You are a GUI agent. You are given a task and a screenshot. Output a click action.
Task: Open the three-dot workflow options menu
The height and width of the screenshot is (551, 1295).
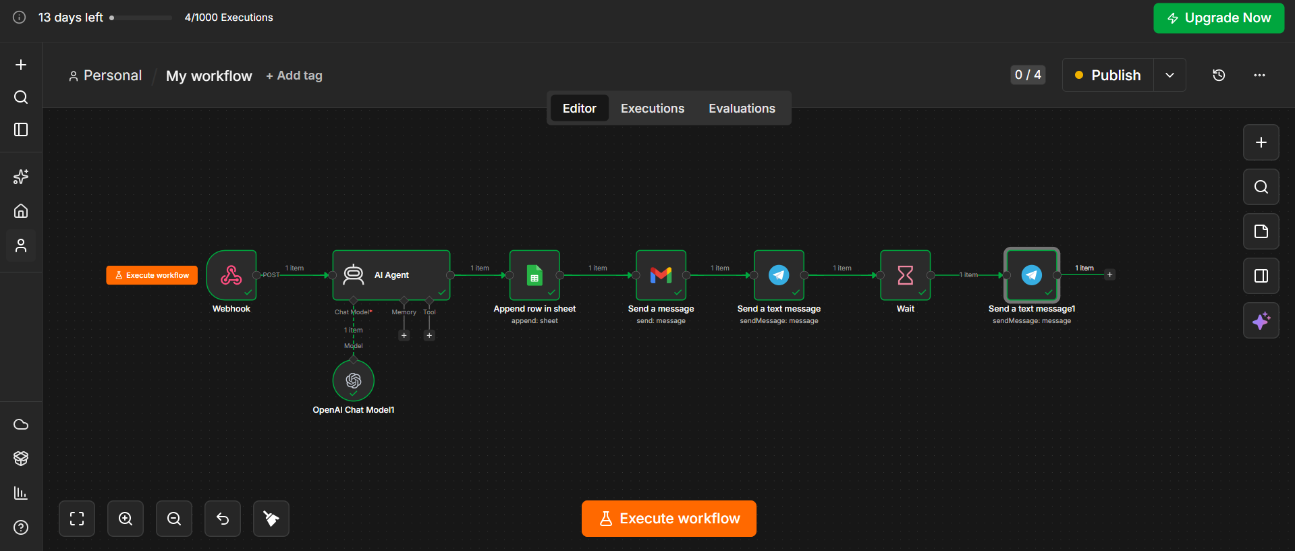tap(1259, 75)
